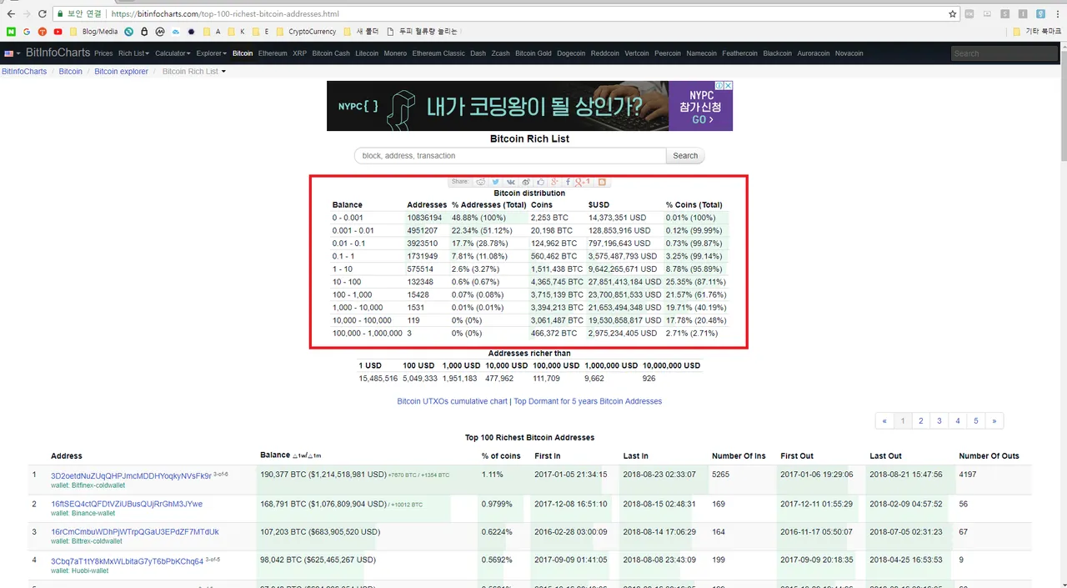
Task: Open address 3D2oetdNuZUqQHPJmcMDDHYoqkyNVsFk9r
Action: (x=131, y=475)
